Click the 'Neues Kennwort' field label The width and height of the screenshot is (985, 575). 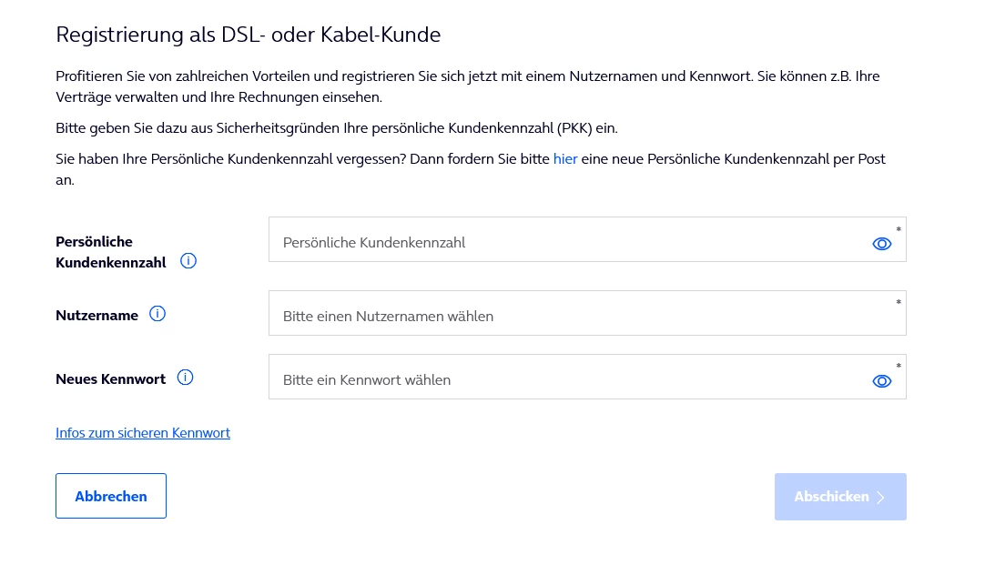tap(110, 378)
